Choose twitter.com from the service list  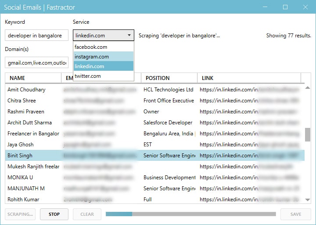point(104,76)
